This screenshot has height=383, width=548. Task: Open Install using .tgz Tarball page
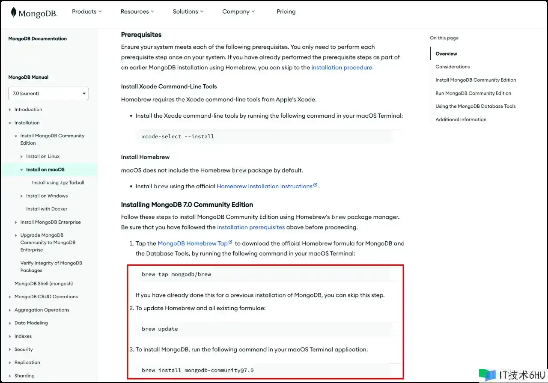58,183
